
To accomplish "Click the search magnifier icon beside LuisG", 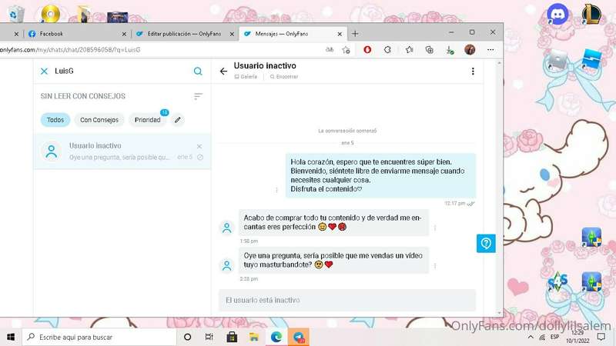I will pyautogui.click(x=198, y=71).
